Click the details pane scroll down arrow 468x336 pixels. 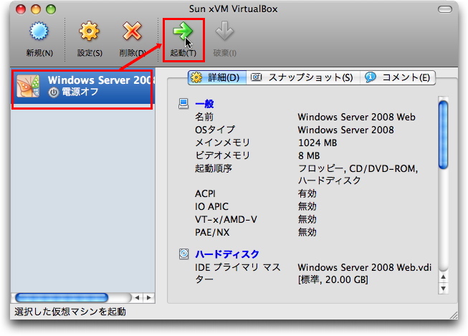[443, 289]
